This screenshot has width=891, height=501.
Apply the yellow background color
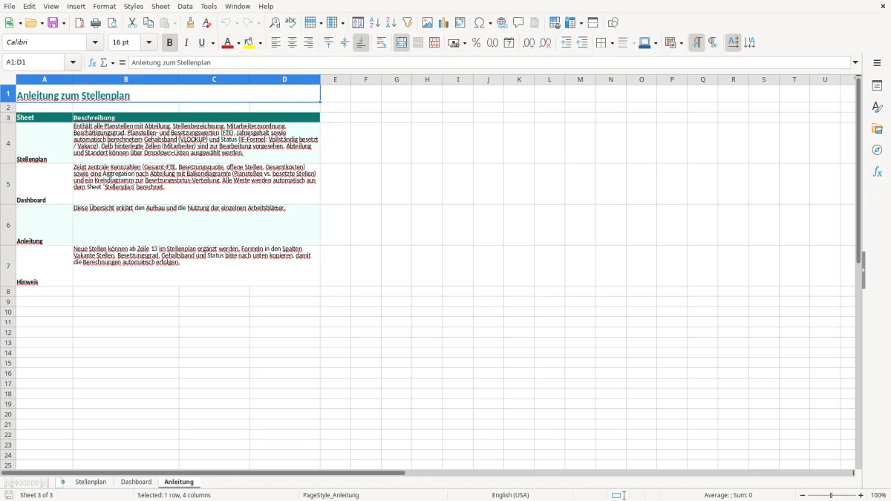(x=250, y=43)
